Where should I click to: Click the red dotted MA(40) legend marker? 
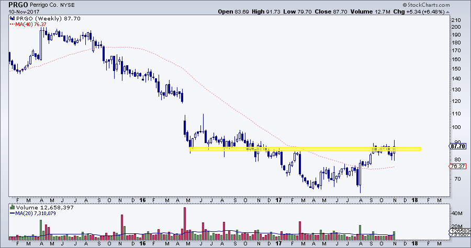tap(13, 24)
